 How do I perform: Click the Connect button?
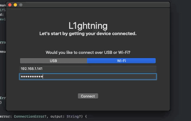(x=88, y=96)
